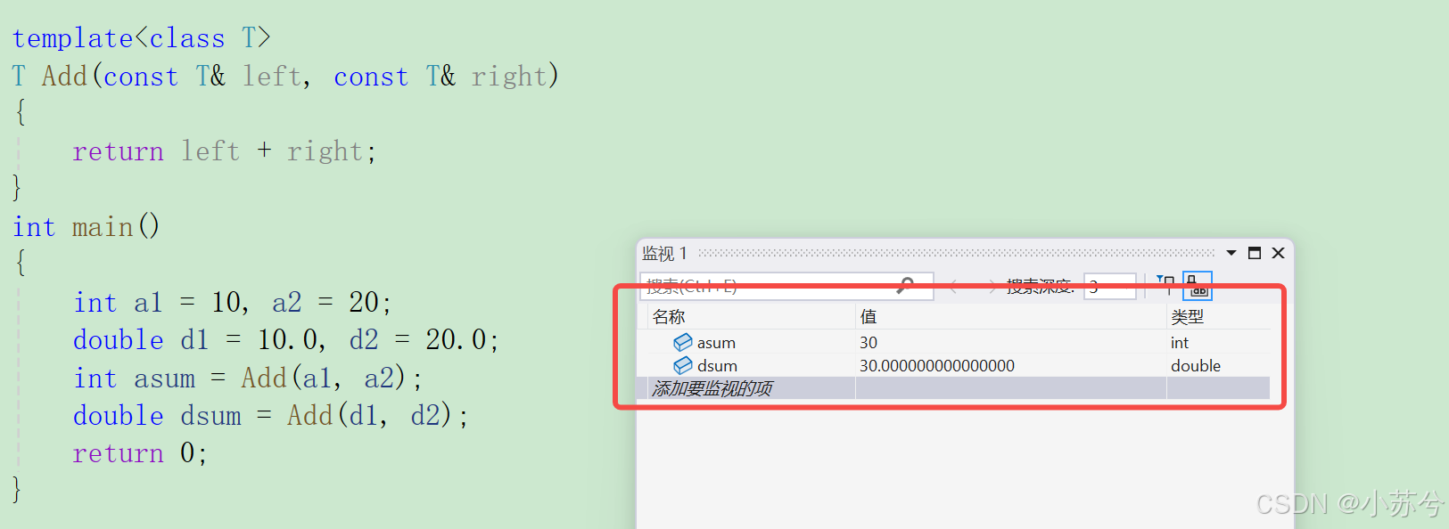Click the return left + right; line

pos(225,151)
